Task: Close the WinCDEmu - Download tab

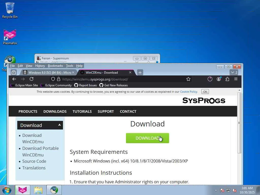Action: (130, 72)
